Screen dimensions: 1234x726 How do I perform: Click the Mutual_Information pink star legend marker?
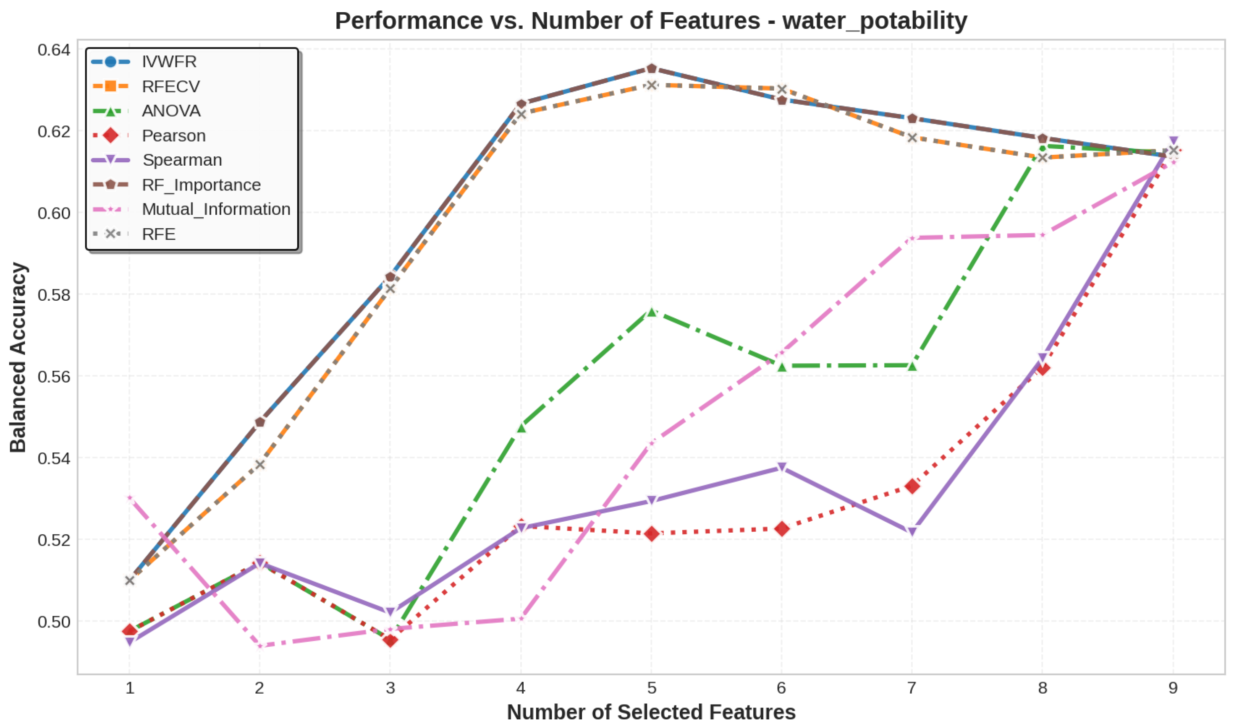click(x=111, y=209)
